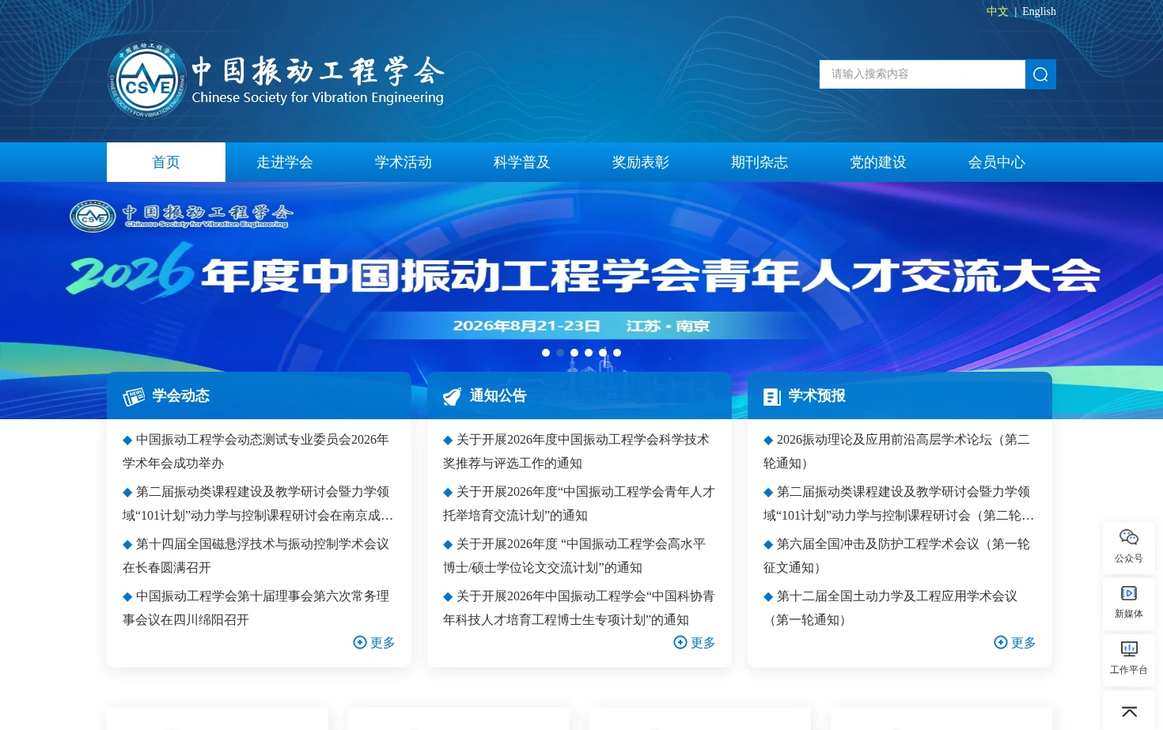The height and width of the screenshot is (730, 1163).
Task: Click the CSVE society logo
Action: 147,80
